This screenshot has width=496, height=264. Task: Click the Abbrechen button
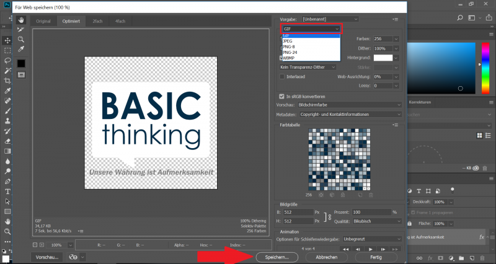(327, 257)
